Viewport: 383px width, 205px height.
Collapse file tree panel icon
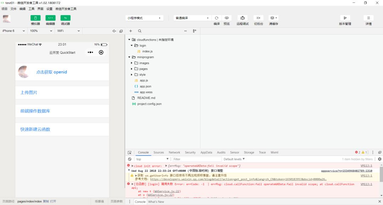[195, 31]
